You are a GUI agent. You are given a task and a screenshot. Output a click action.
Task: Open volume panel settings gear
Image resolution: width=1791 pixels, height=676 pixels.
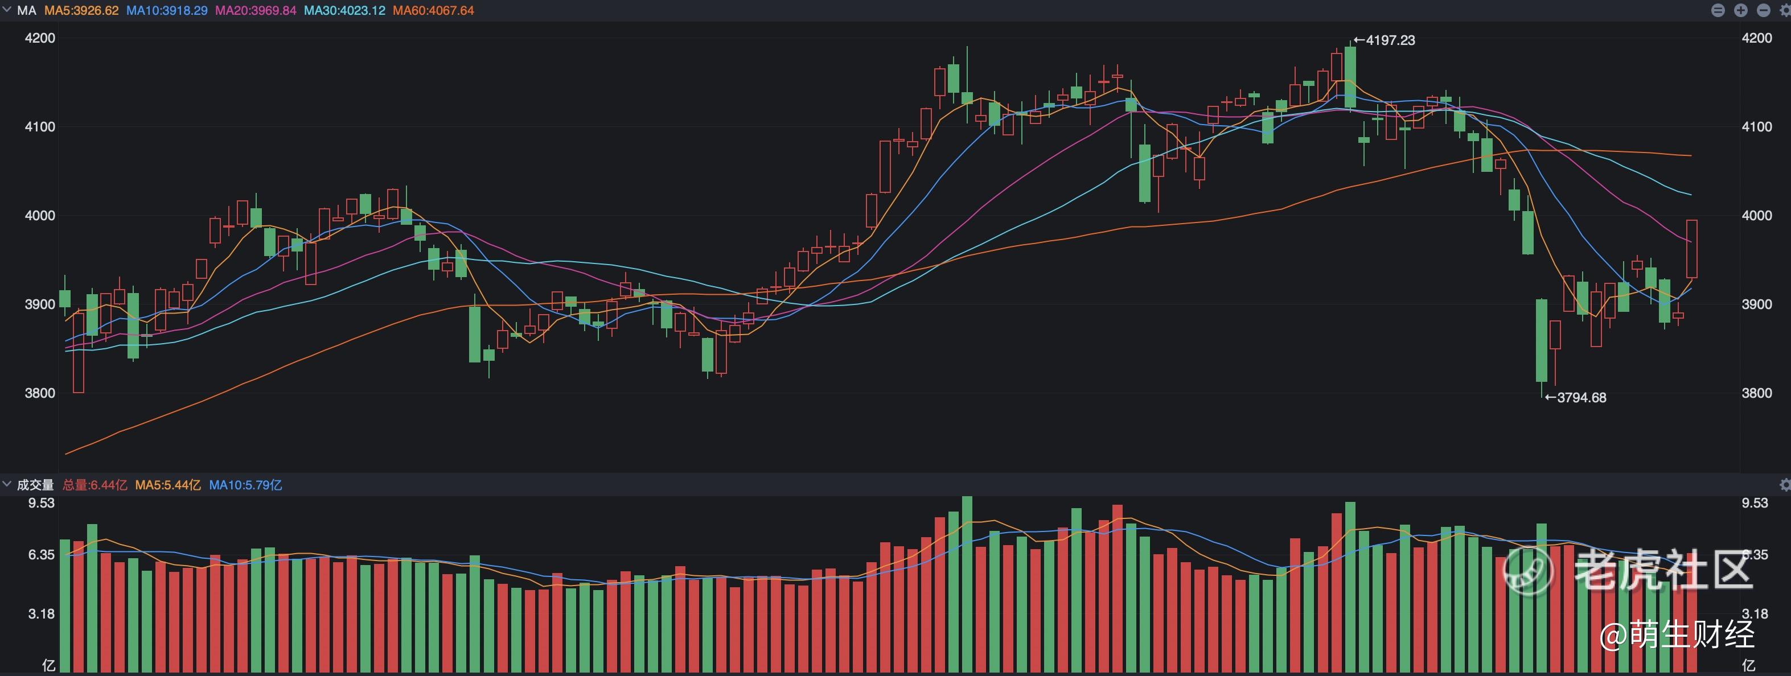point(1785,485)
